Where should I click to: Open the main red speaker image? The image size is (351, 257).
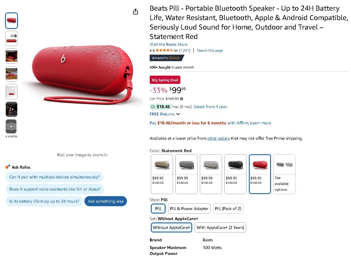click(82, 74)
